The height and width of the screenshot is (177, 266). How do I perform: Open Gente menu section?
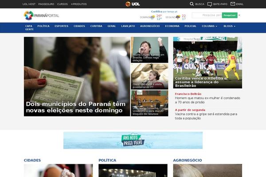[x=29, y=29]
